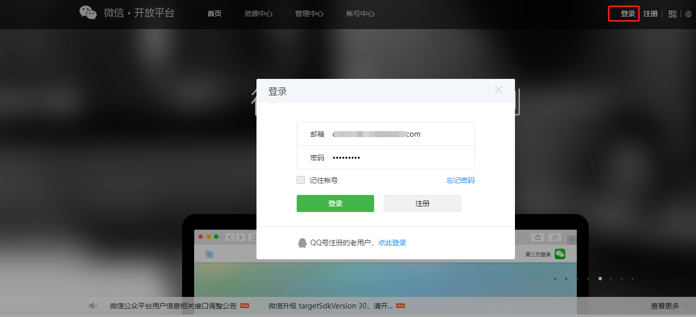Click the QQ penguin icon in dialog

(302, 243)
